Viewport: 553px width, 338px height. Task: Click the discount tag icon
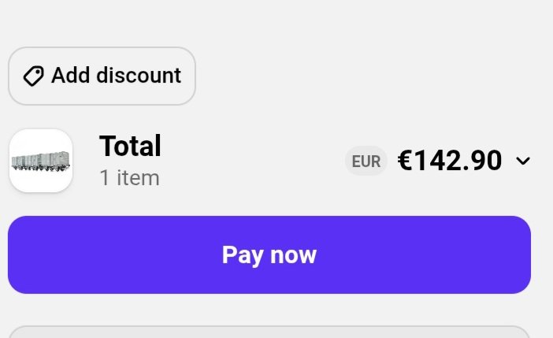(x=34, y=76)
